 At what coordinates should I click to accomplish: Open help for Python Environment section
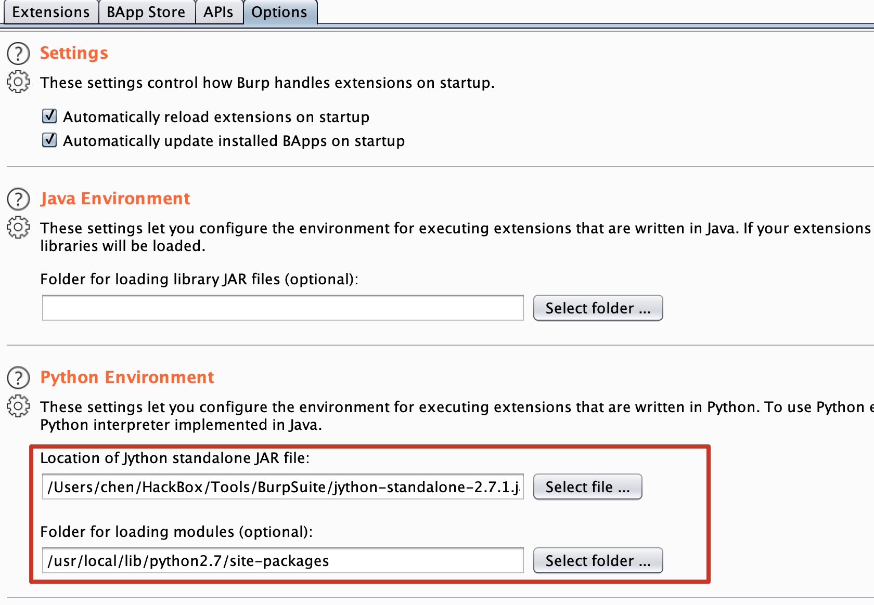tap(18, 377)
